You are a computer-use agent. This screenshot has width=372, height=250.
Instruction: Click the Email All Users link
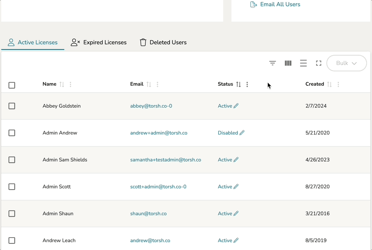pos(276,5)
